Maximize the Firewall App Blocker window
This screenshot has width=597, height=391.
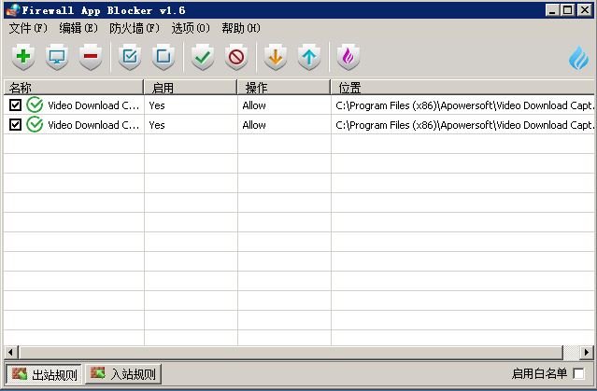pyautogui.click(x=567, y=10)
